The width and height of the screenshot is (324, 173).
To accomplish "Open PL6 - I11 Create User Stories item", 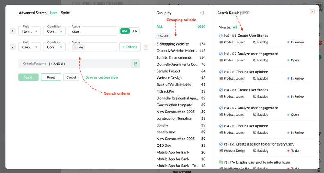I will (246, 36).
